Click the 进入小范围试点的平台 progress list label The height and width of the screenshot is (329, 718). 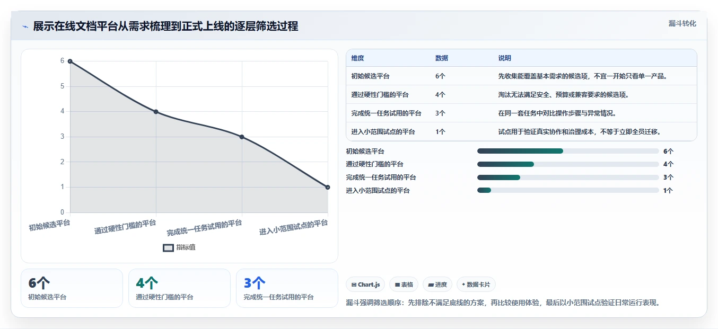[378, 191]
